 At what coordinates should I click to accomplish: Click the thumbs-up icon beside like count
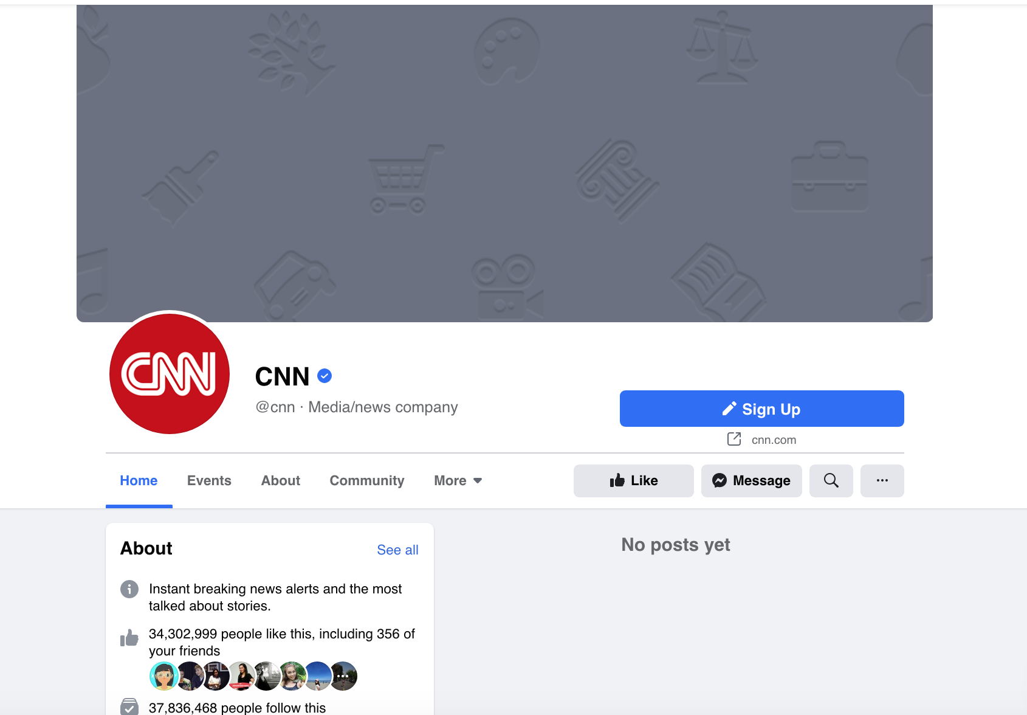129,638
